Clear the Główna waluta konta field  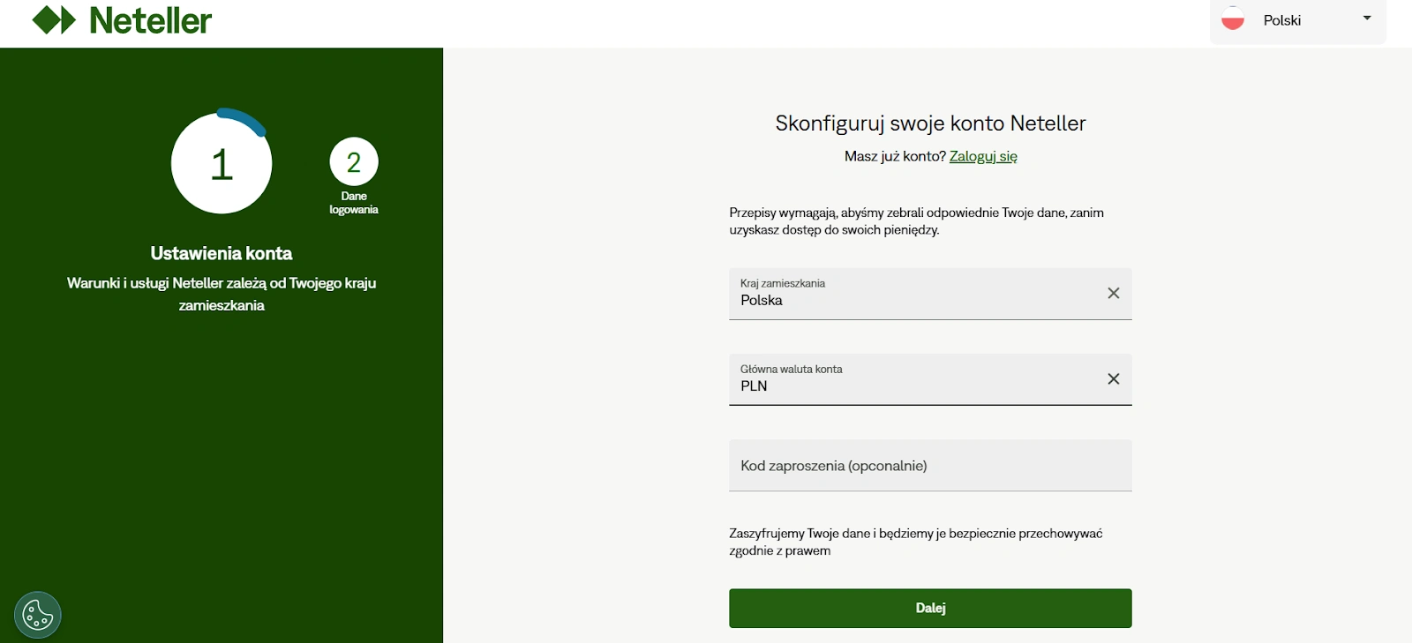pos(1114,378)
